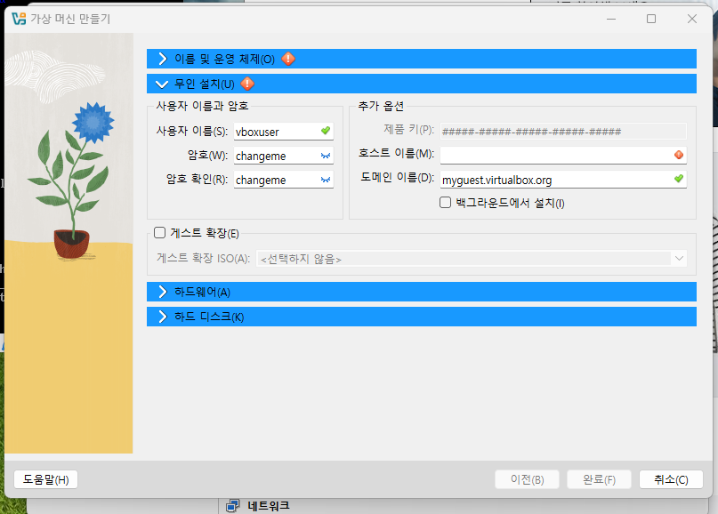Click the empty 호스트 이름(M) field
Viewport: 718px width, 514px height.
pos(563,155)
